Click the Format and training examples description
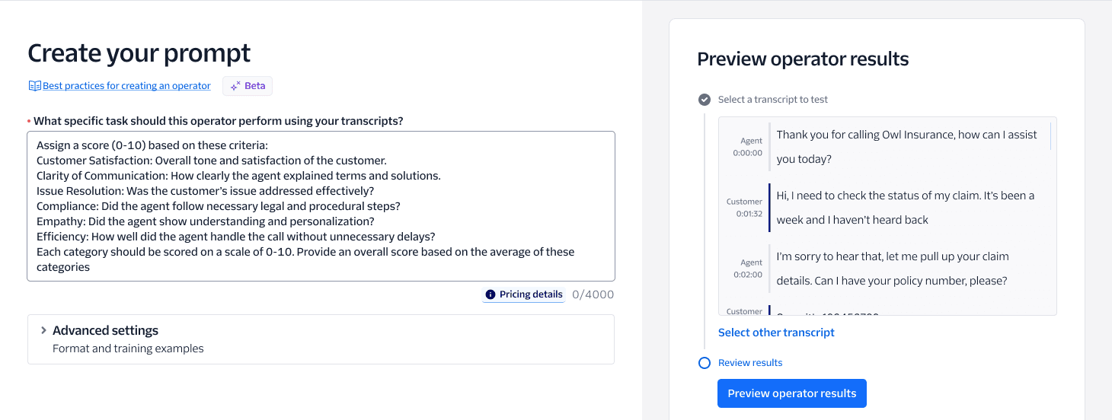The width and height of the screenshot is (1112, 420). coord(128,348)
